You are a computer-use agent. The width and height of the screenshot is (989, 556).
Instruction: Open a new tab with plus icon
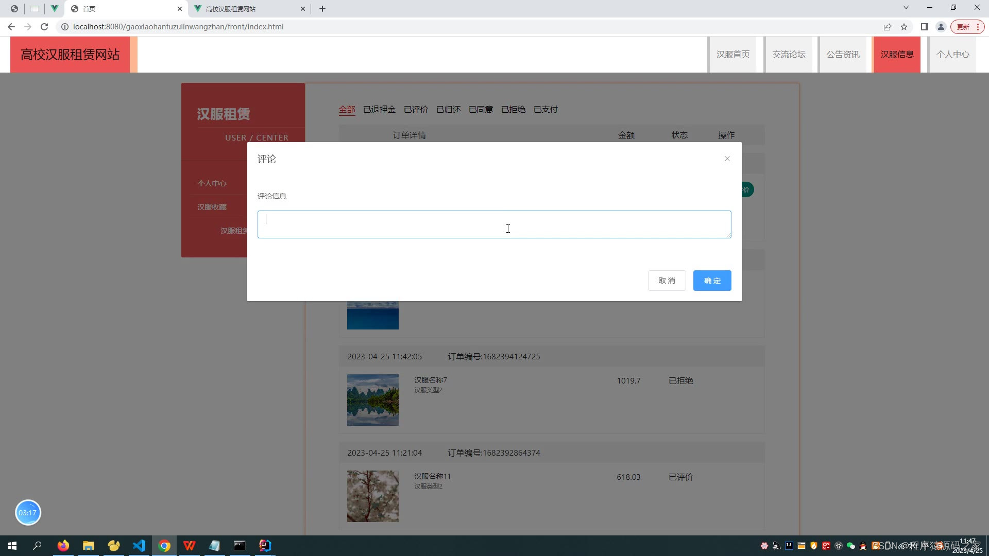[322, 9]
